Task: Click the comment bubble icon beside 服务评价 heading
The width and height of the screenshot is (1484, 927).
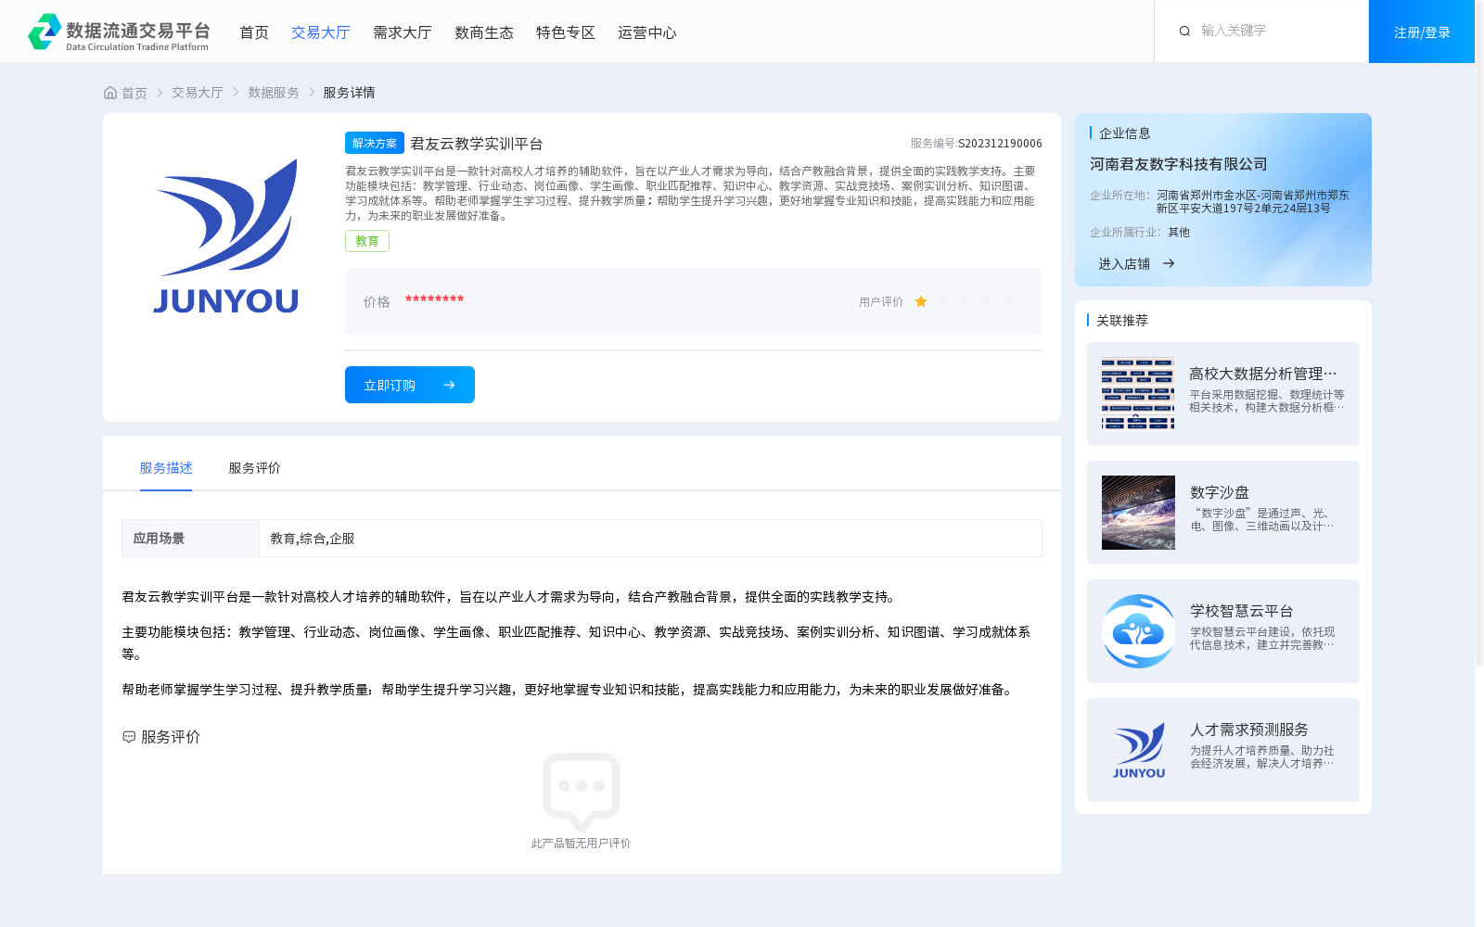Action: pyautogui.click(x=129, y=737)
